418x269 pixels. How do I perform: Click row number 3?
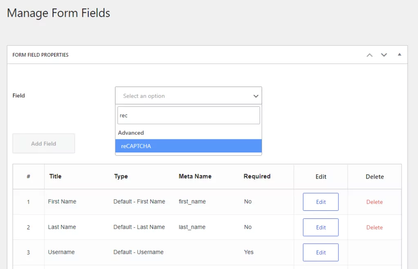28,253
